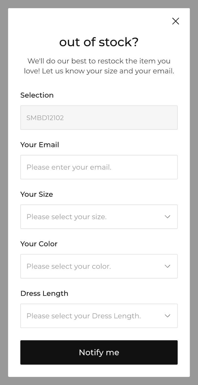
Task: Click the 'out of stock?' heading
Action: click(99, 42)
